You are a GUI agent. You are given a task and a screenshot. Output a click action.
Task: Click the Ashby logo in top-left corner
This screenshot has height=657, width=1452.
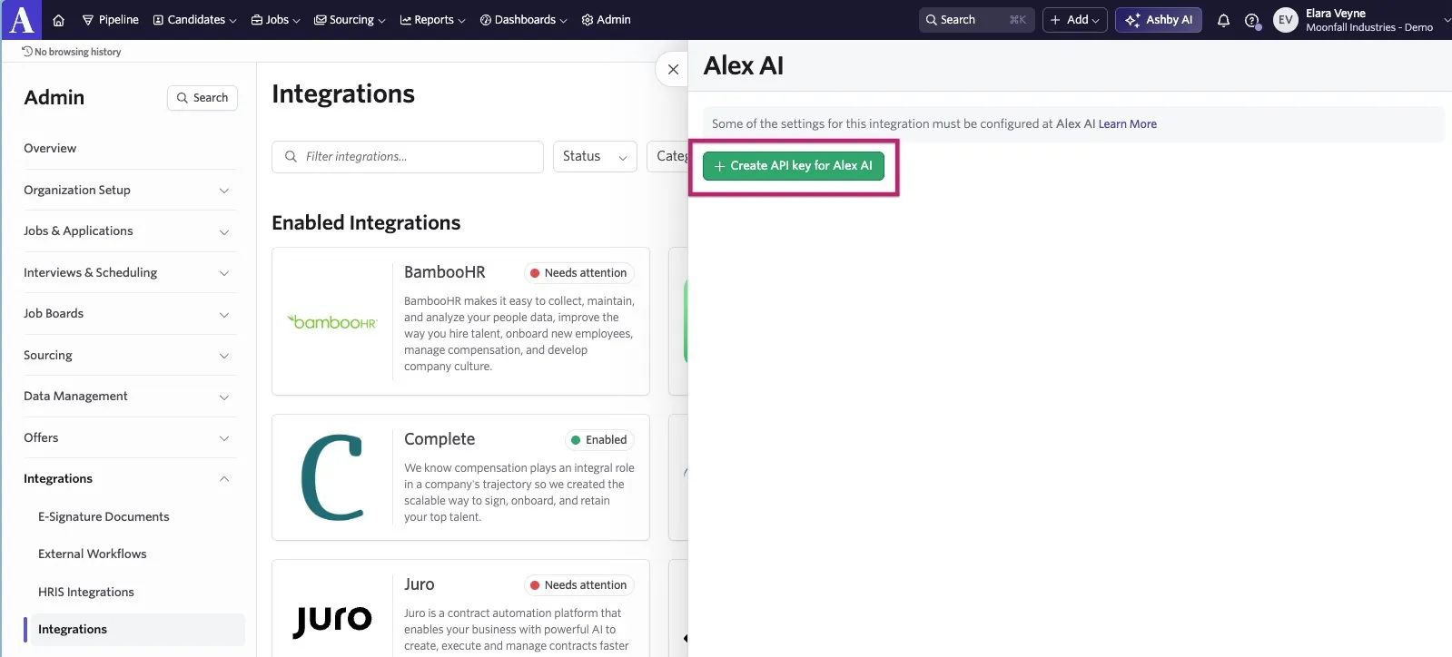(x=21, y=19)
